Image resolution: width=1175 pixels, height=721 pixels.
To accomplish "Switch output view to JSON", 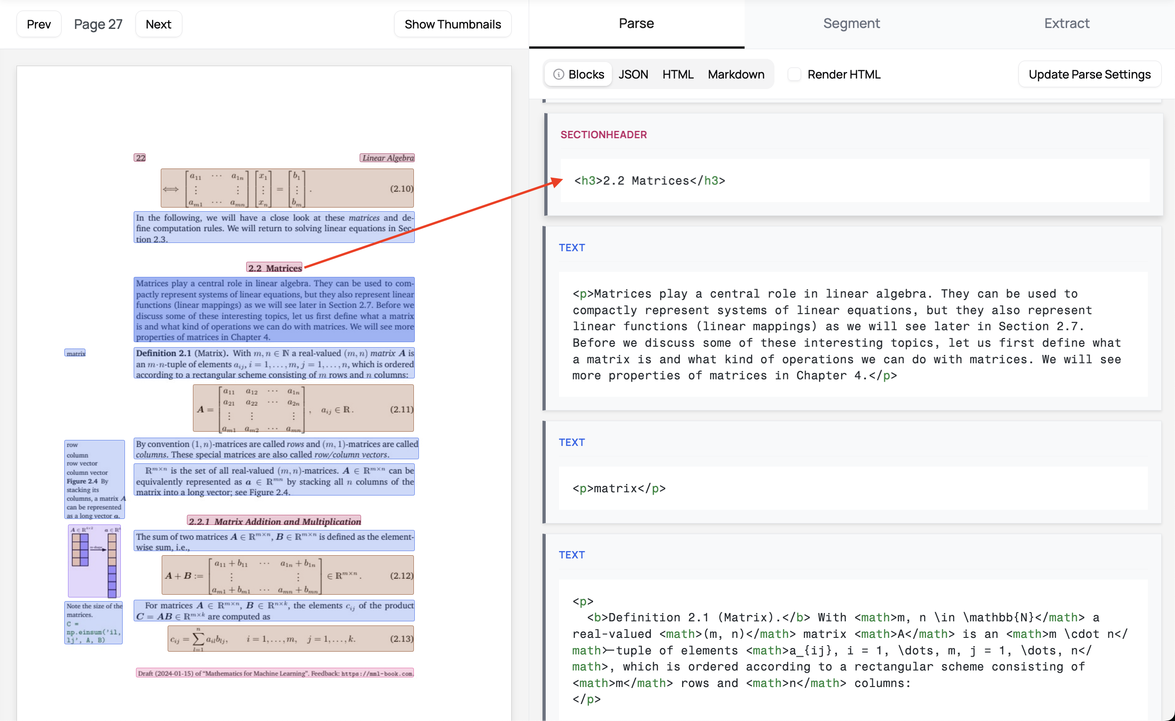I will pos(633,74).
